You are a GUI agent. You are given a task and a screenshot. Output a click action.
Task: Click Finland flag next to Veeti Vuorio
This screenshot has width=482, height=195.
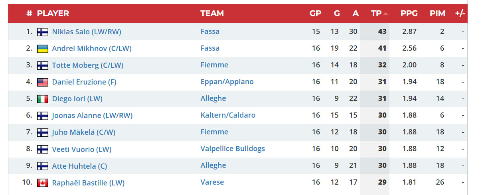[43, 150]
